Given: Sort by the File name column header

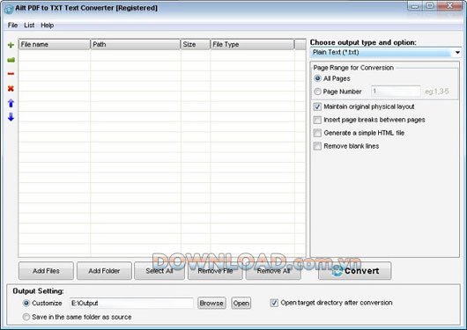Looking at the screenshot, I should [55, 44].
